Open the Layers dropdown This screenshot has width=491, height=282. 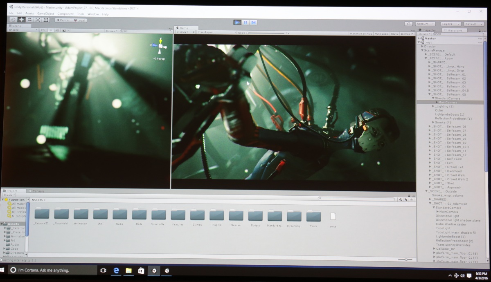point(451,24)
